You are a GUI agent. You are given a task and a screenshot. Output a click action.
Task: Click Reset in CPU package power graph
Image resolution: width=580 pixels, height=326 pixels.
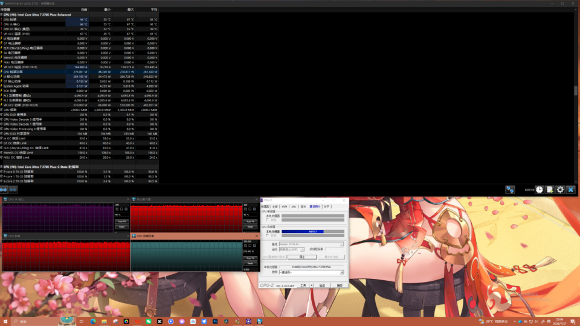tap(250, 263)
